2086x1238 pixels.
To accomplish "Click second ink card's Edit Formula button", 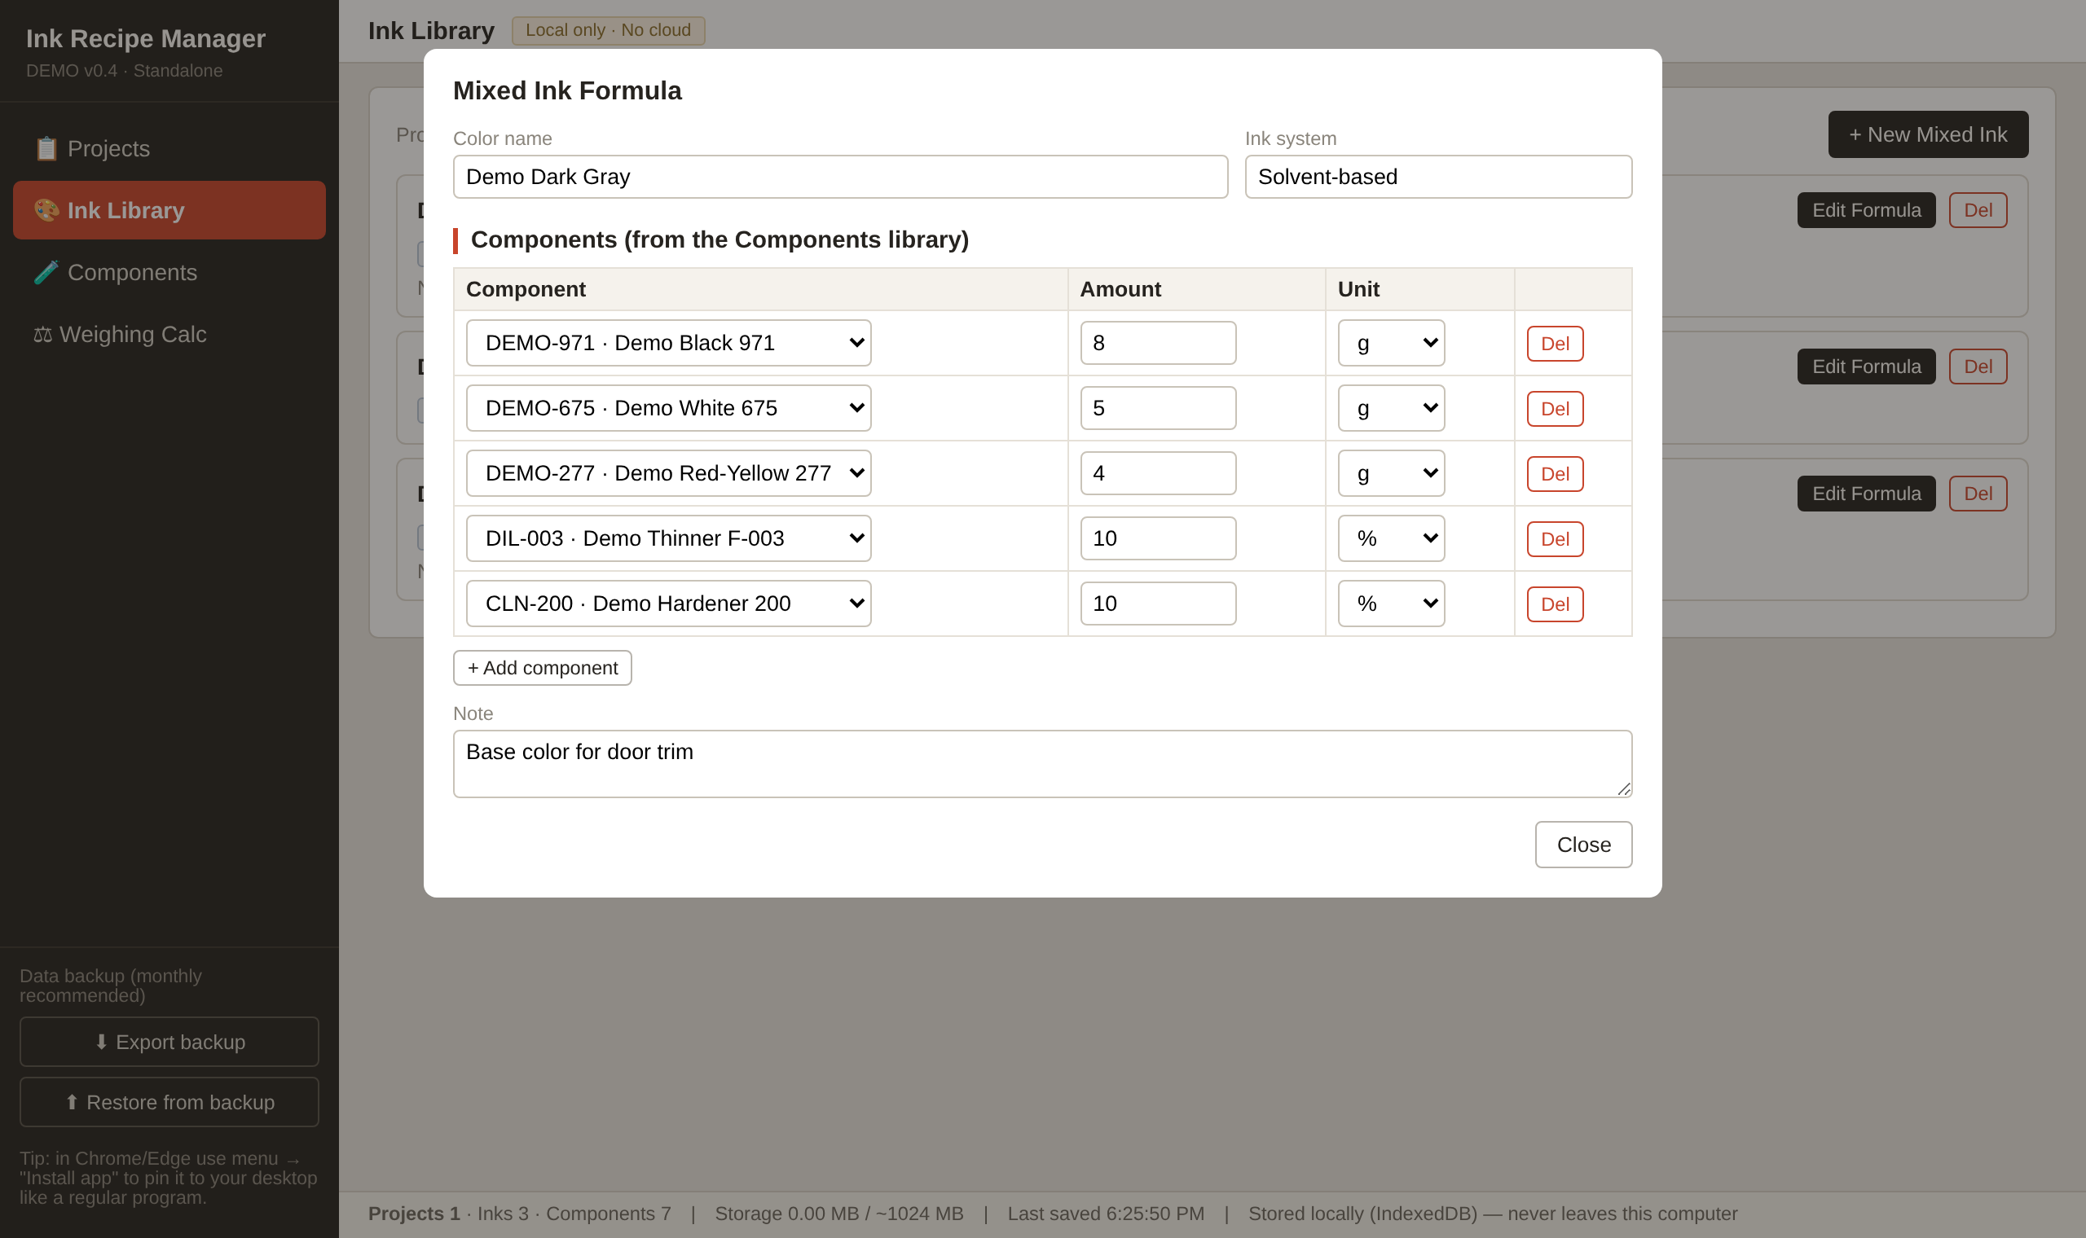I will (1866, 367).
